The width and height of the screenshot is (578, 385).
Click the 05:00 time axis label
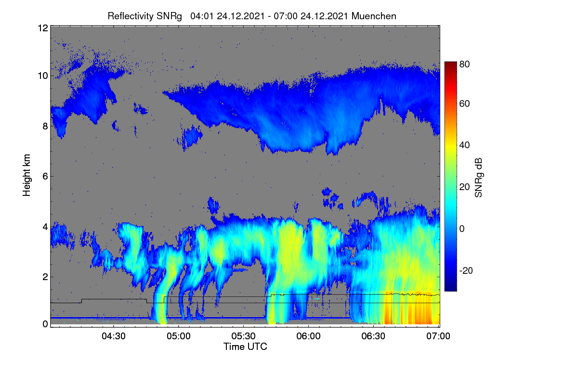click(x=178, y=336)
